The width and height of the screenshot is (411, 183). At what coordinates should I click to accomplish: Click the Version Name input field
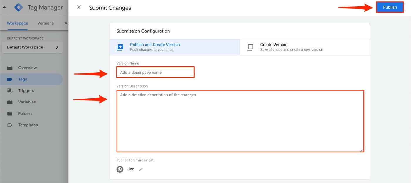155,72
